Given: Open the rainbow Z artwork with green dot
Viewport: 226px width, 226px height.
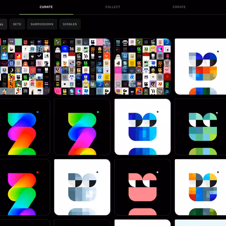Looking at the screenshot, I should tap(82, 127).
